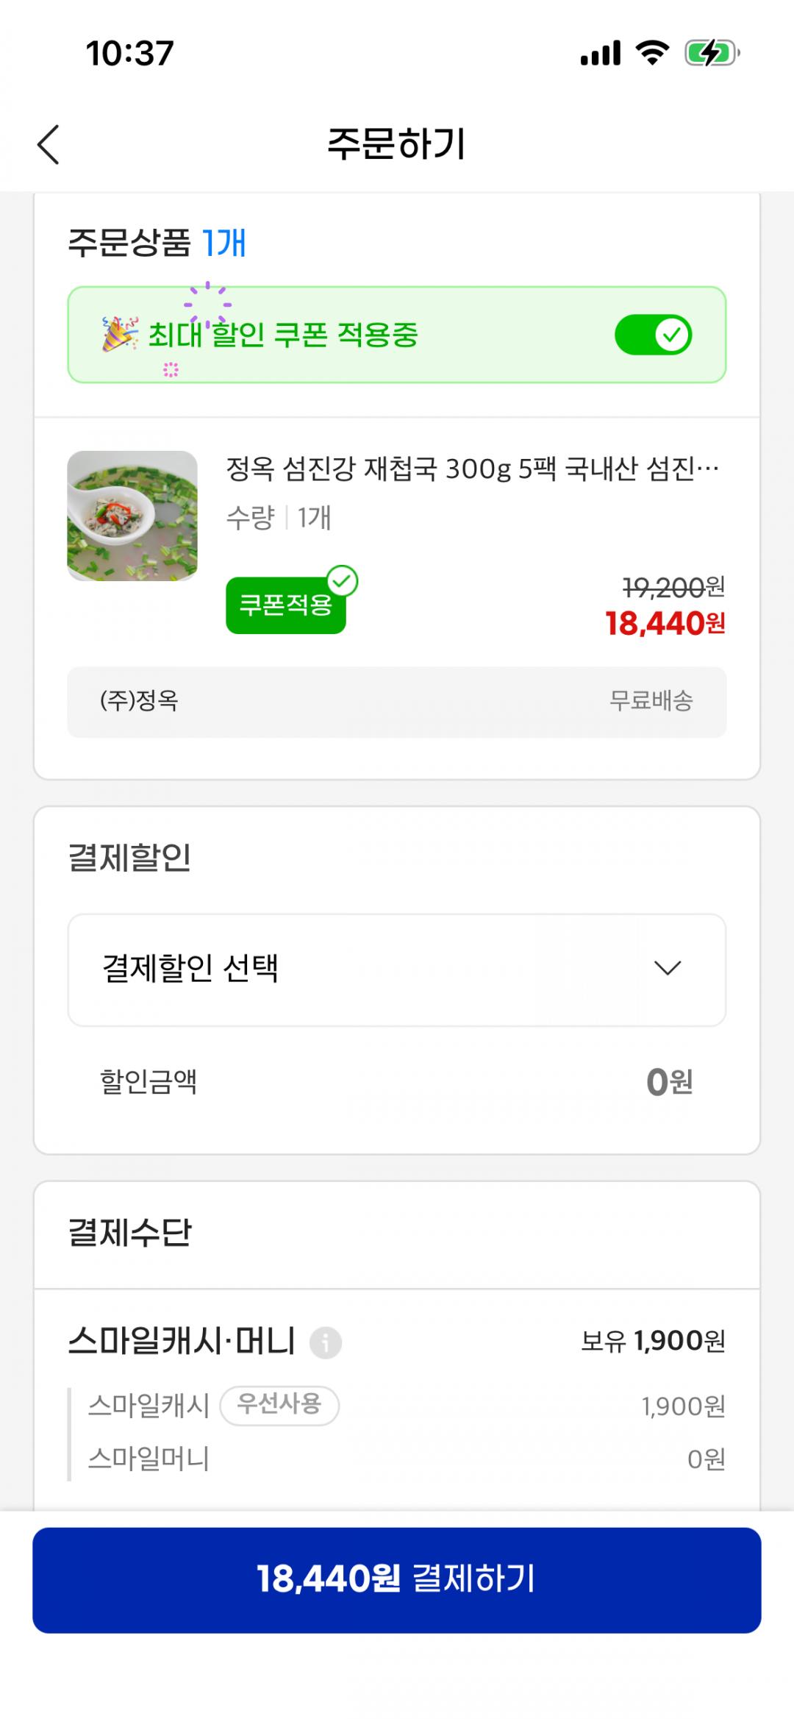Tap the 10:37 status bar clock
Viewport: 794px width, 1719px height.
tap(130, 53)
